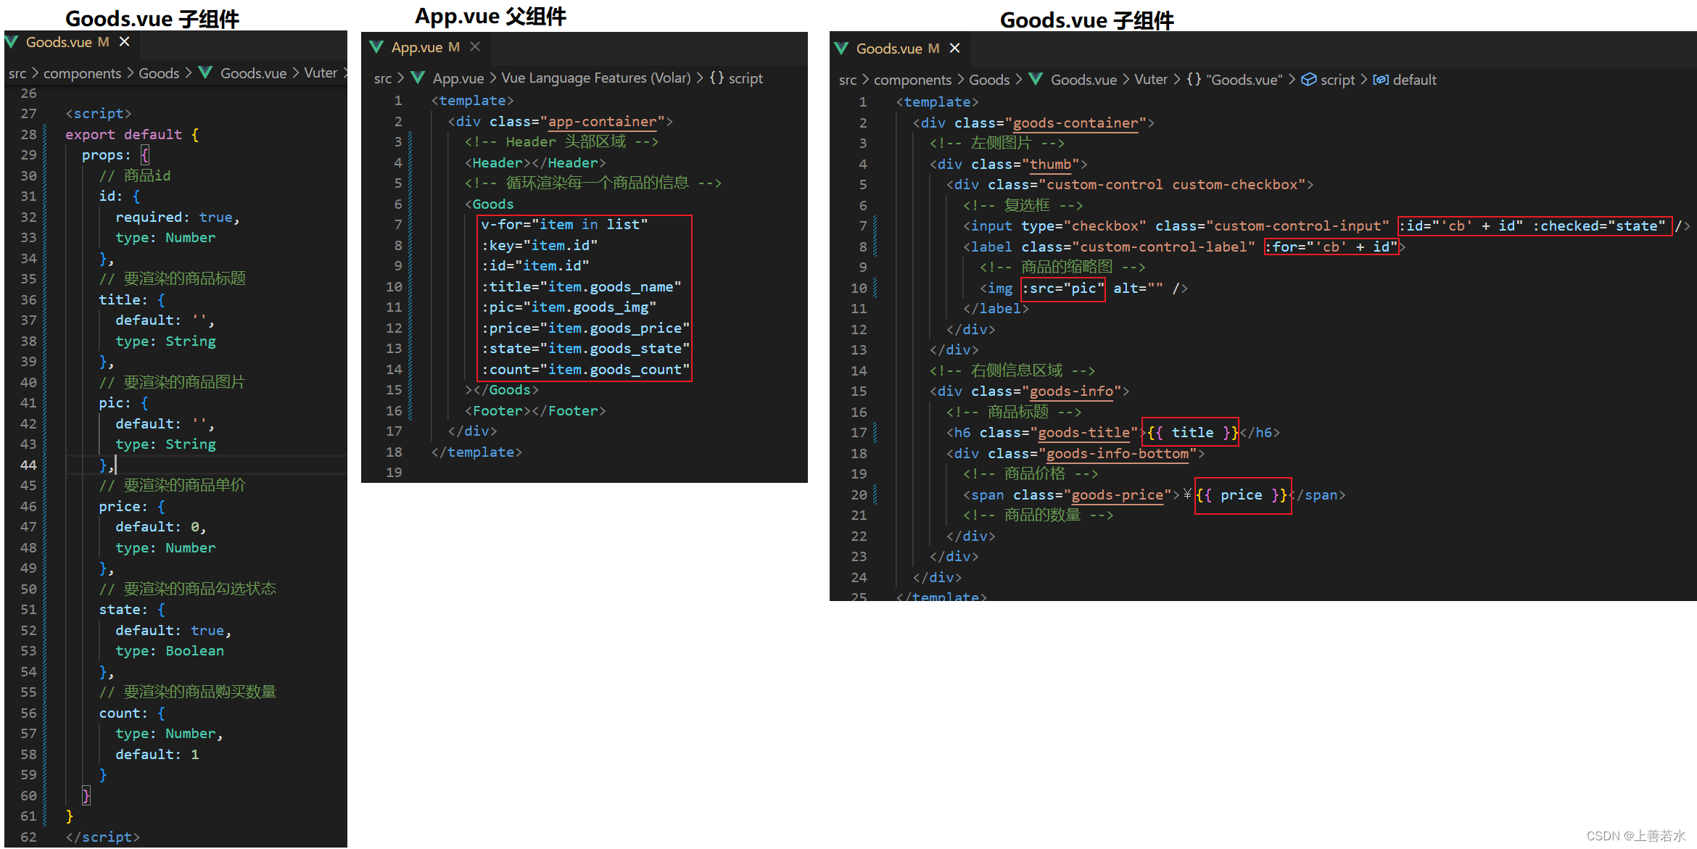This screenshot has height=849, width=1697.
Task: Click chevron after 'src' in App.vue breadcrumb
Action: coord(400,78)
